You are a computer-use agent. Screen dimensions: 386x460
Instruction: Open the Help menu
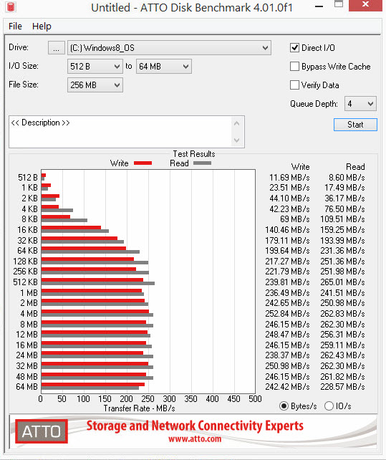(42, 27)
